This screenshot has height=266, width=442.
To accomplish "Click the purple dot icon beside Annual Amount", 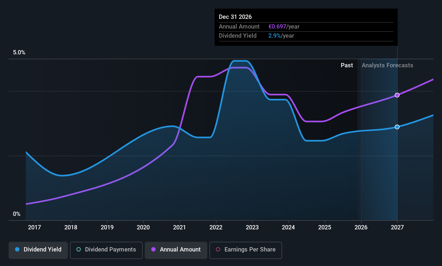I will (x=153, y=250).
